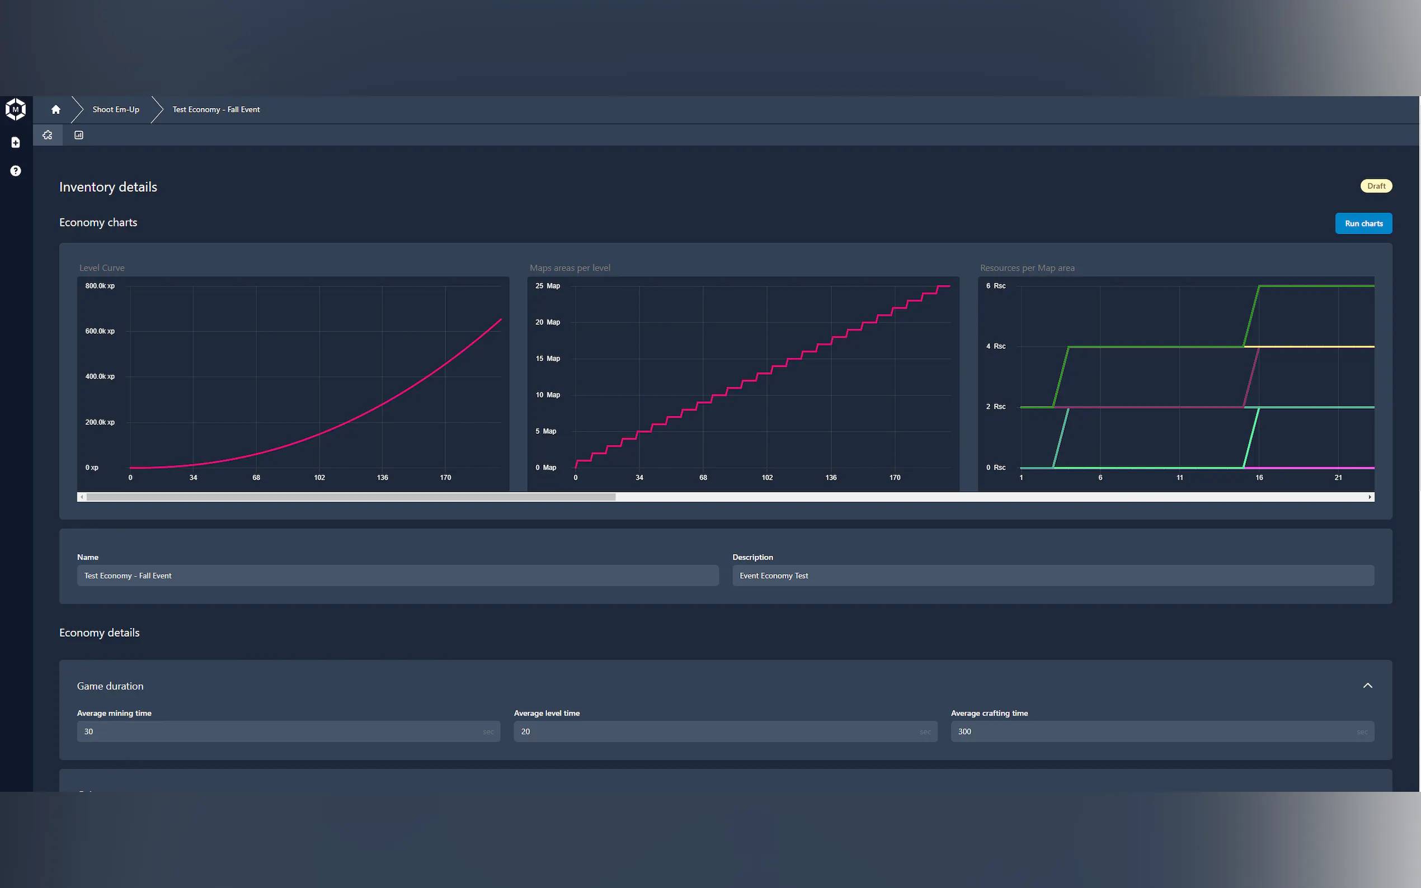Focus the Description input field
Viewport: 1421px width, 888px height.
tap(1052, 575)
